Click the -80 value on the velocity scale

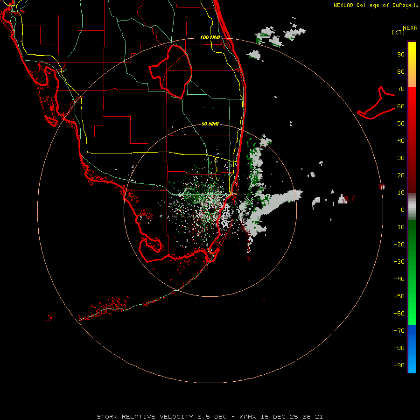(x=399, y=348)
